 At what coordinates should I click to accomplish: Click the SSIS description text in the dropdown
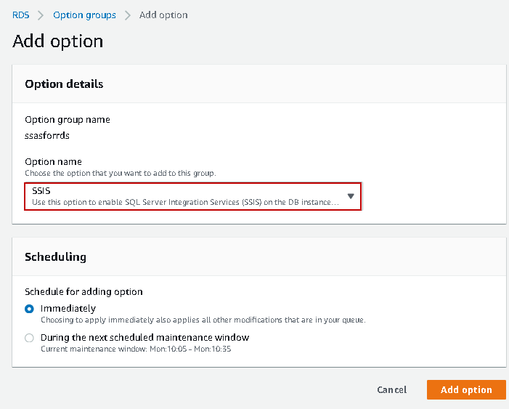tap(185, 202)
